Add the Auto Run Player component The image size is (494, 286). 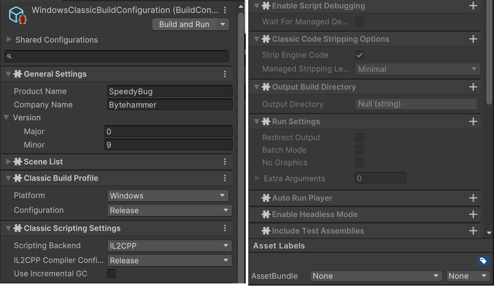click(473, 198)
